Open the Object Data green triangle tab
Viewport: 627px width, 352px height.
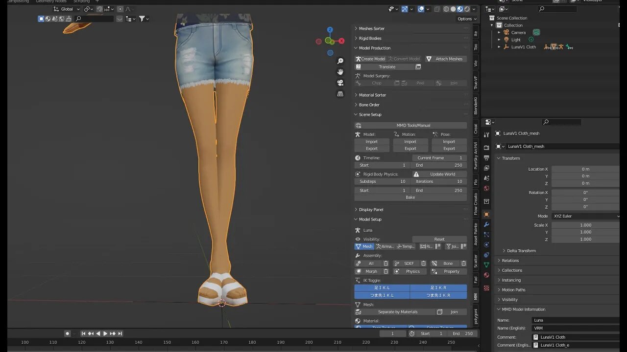[x=486, y=264]
